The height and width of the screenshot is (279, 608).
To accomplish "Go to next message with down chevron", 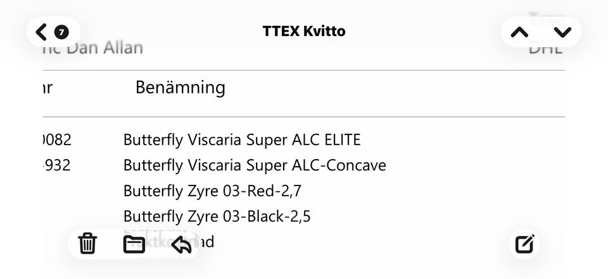I will coord(562,32).
